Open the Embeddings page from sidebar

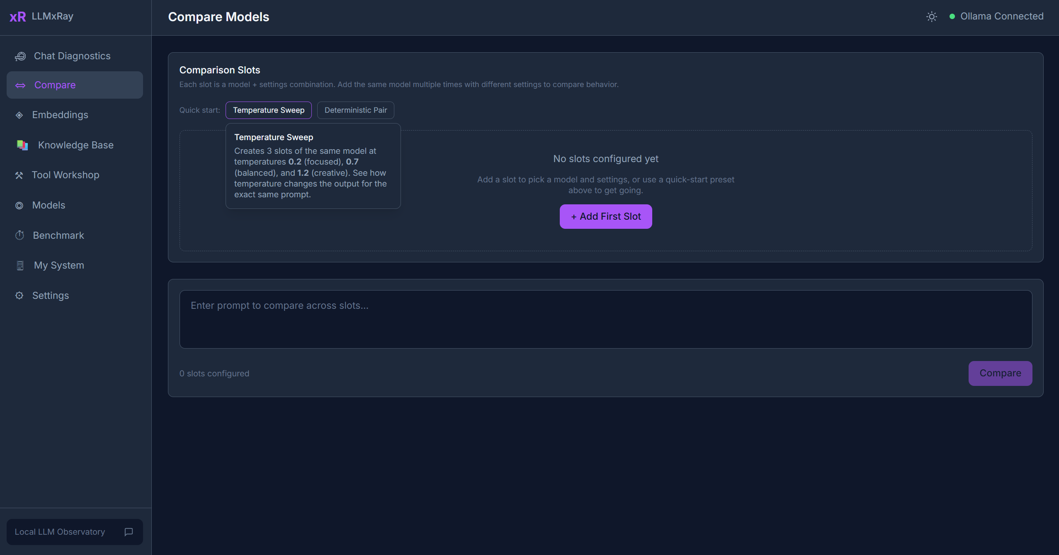pos(60,115)
